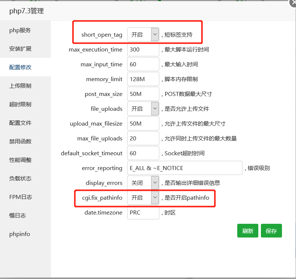Expand the file_uploads dropdown
The width and height of the screenshot is (296, 279).
click(143, 109)
